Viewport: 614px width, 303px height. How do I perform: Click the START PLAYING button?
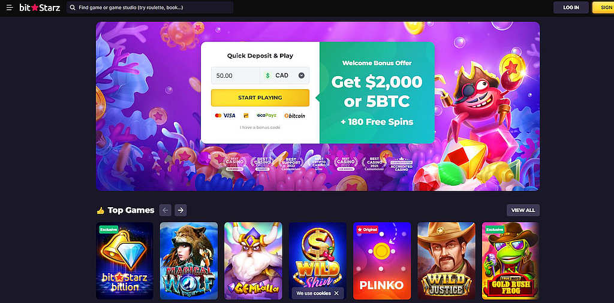(260, 98)
